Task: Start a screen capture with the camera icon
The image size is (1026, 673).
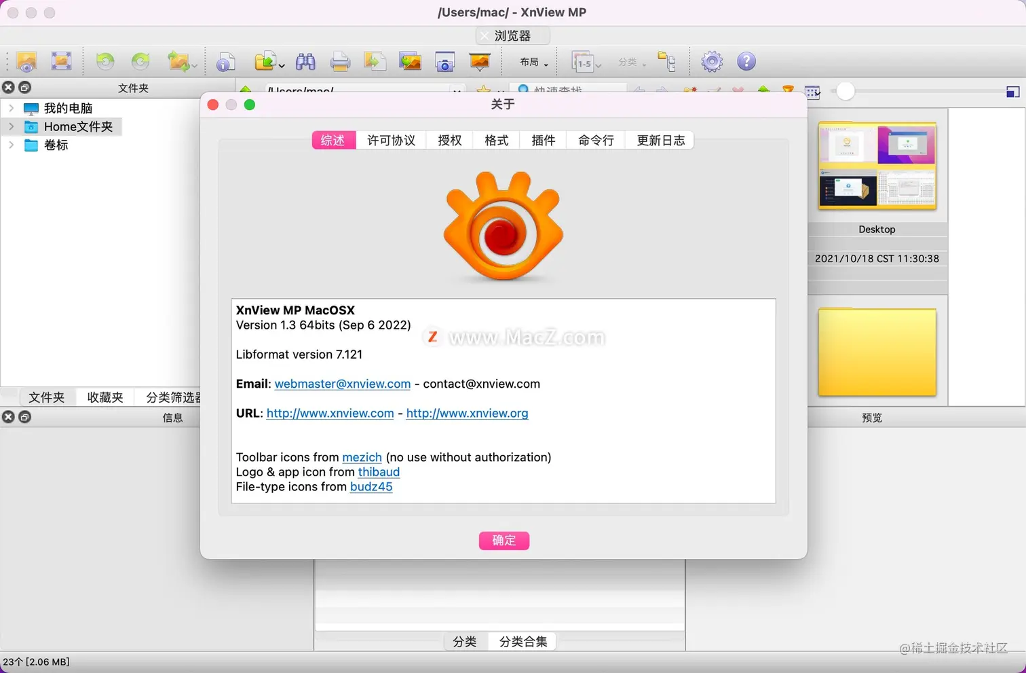Action: [x=444, y=62]
